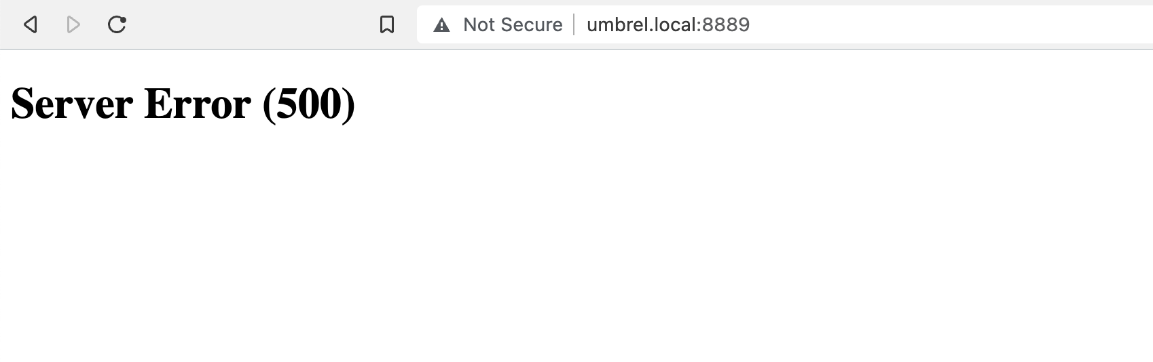Click the word "Not" in the security indicator
1153x362 pixels.
coord(479,25)
